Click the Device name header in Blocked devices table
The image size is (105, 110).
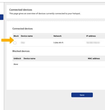tap(29, 59)
